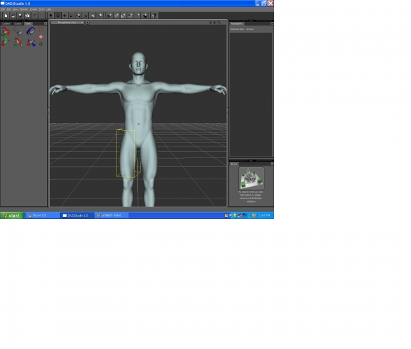The height and width of the screenshot is (349, 411).
Task: Switch to the Content tab
Action: pyautogui.click(x=6, y=23)
